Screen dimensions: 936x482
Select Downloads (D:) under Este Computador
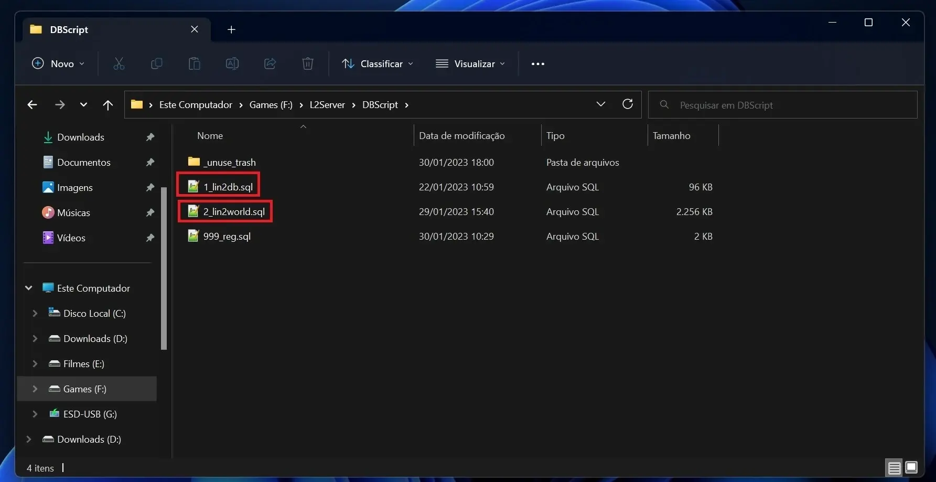pyautogui.click(x=95, y=338)
